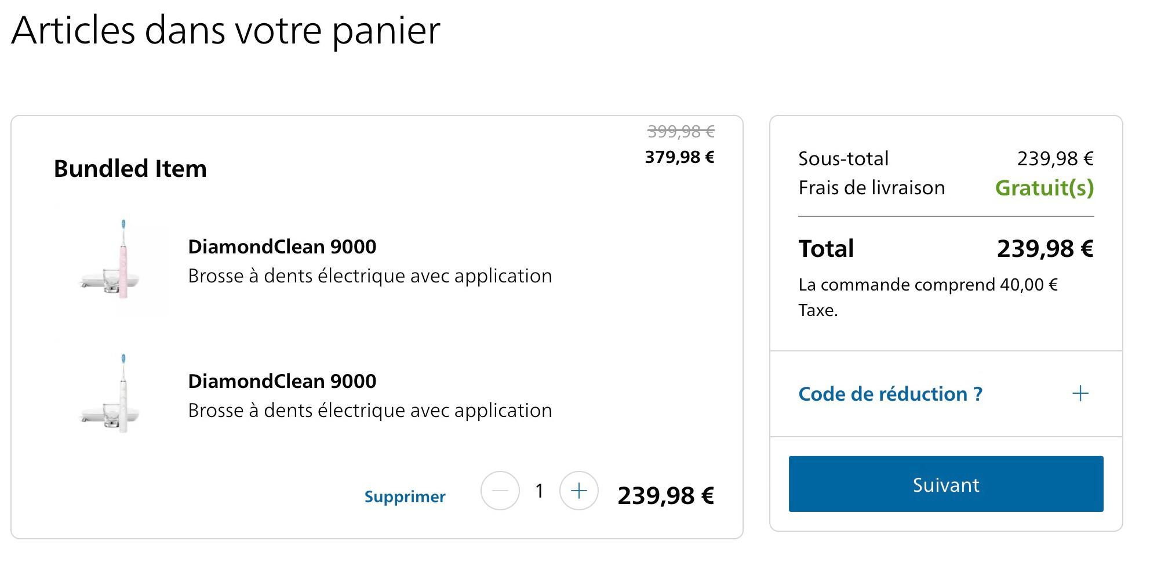Decrease bundle quantity with minus button
Image resolution: width=1150 pixels, height=566 pixels.
point(500,491)
